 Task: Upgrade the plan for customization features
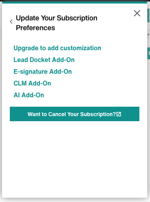coord(57,48)
